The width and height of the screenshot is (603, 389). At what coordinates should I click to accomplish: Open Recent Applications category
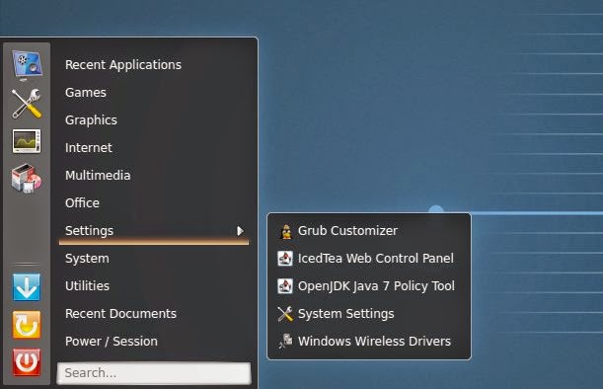pos(123,65)
